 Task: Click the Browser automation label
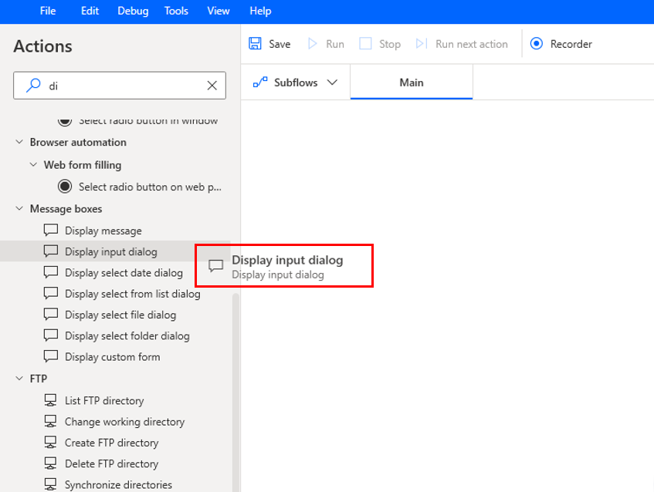coord(78,142)
